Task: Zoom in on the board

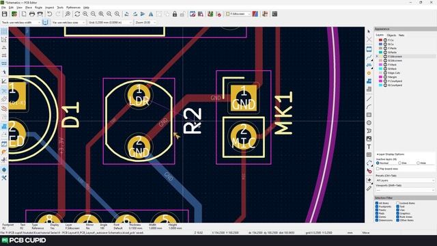Action: pos(85,14)
